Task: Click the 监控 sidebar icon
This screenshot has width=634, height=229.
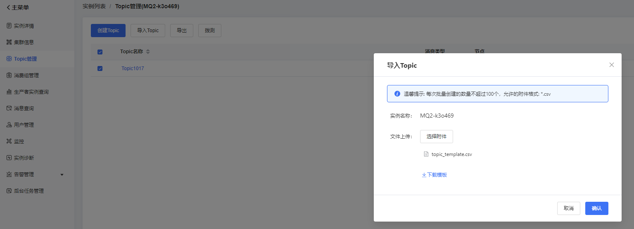Action: click(9, 141)
